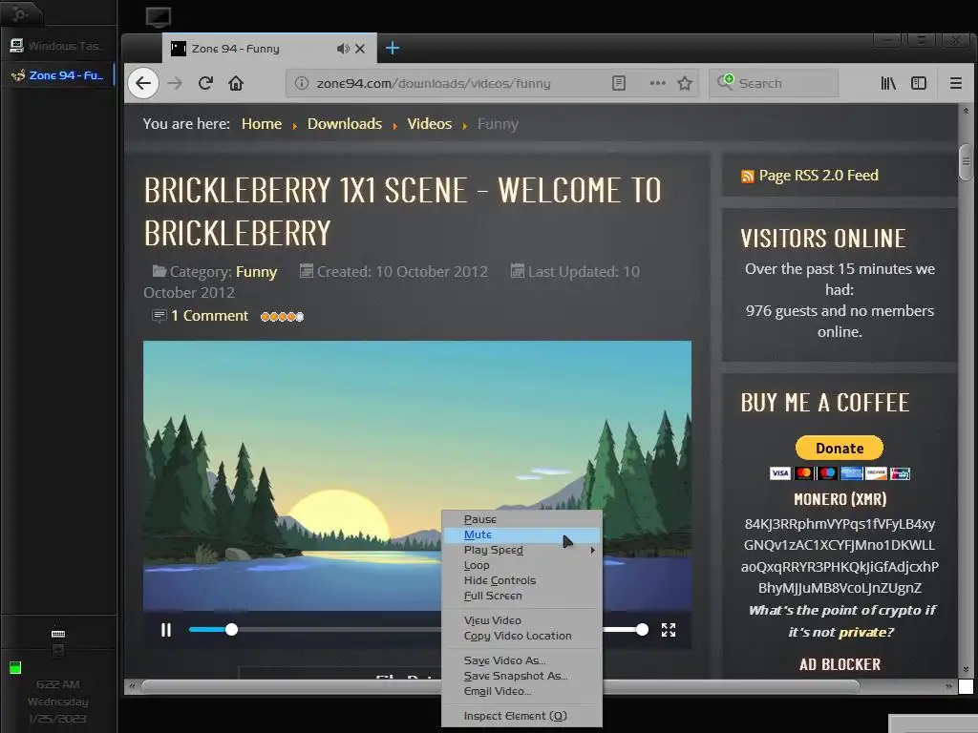Choose Copy Video Location menu entry
Screen dimensions: 978x733
[522, 636]
